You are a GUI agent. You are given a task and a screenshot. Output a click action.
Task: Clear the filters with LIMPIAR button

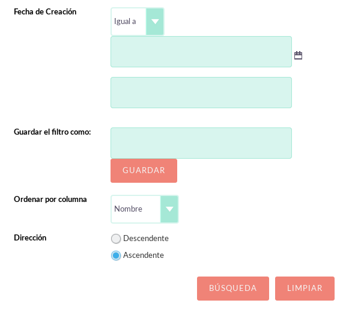point(305,289)
